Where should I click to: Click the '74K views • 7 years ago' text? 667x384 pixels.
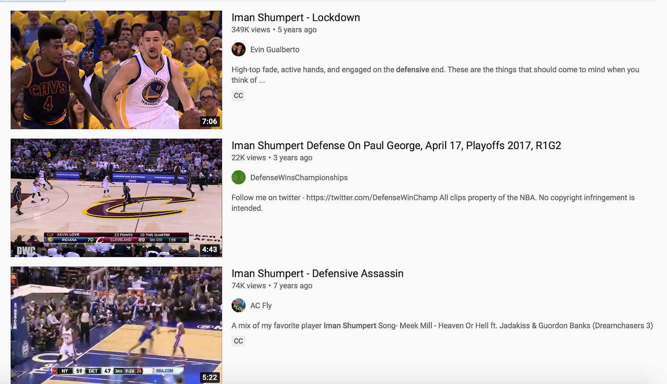click(x=272, y=286)
